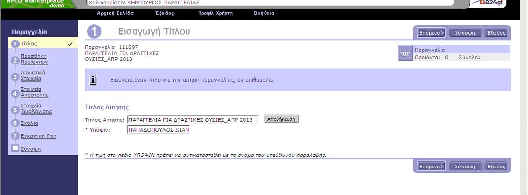Image resolution: width=528 pixels, height=195 pixels.
Task: Click the Προϊόντα: 0 count text
Action: (x=432, y=58)
